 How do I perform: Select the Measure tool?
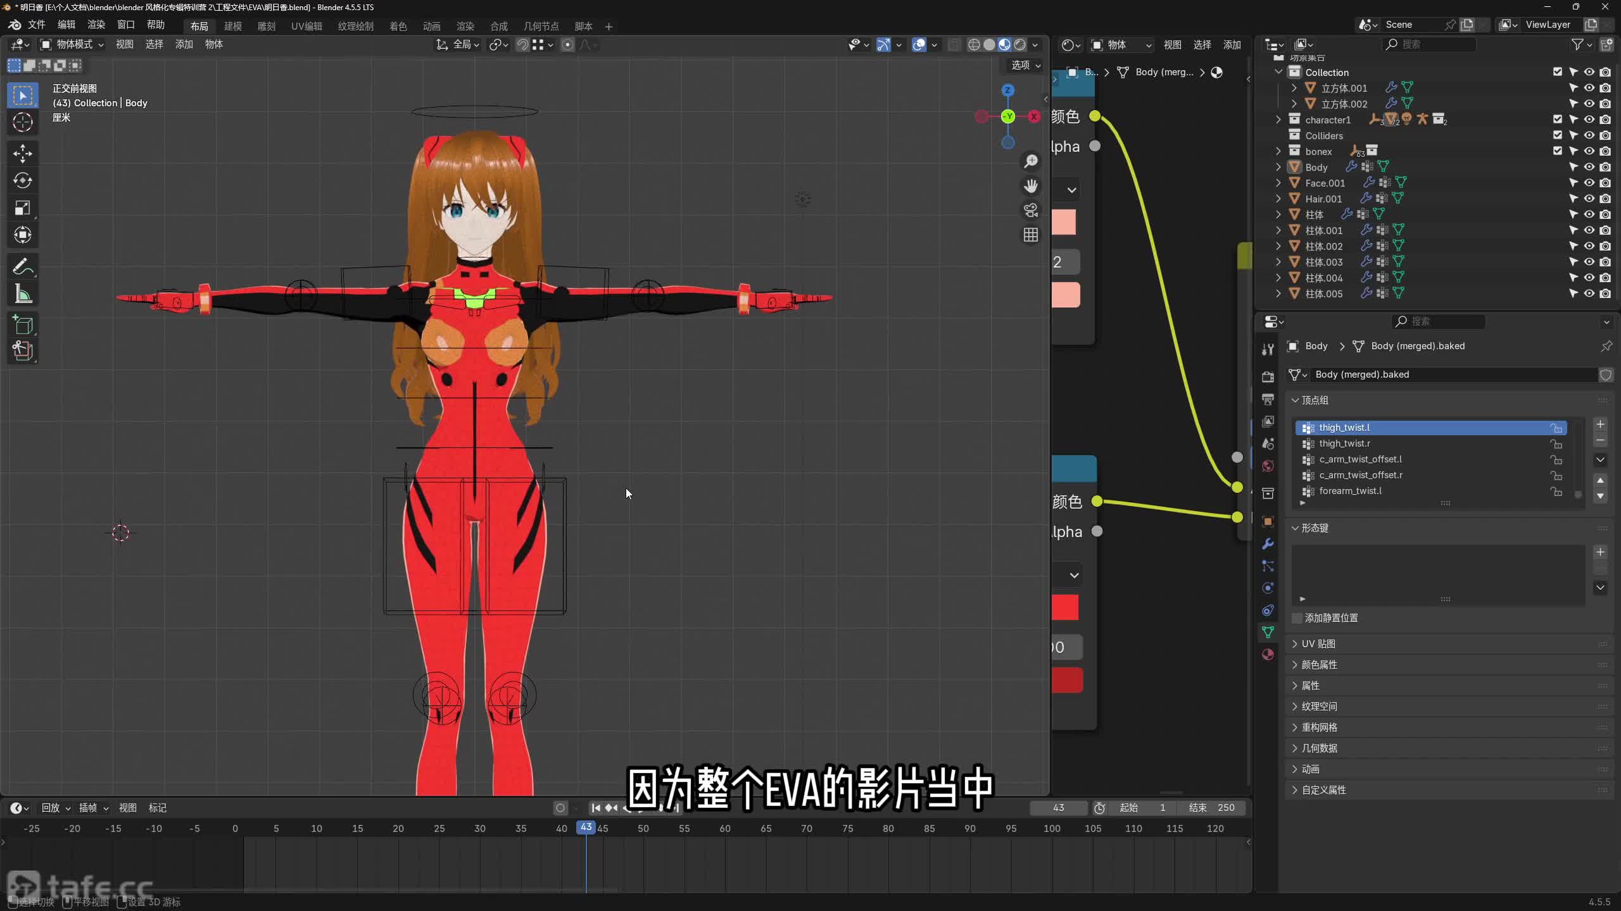tap(23, 294)
